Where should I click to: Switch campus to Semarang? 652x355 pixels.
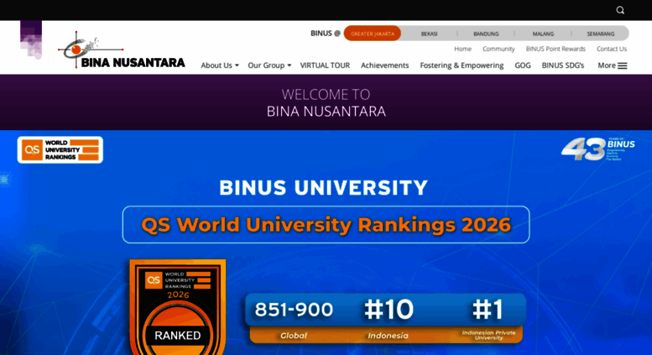pyautogui.click(x=601, y=34)
